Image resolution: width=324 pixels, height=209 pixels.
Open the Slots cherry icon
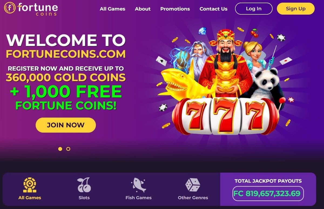tap(84, 185)
